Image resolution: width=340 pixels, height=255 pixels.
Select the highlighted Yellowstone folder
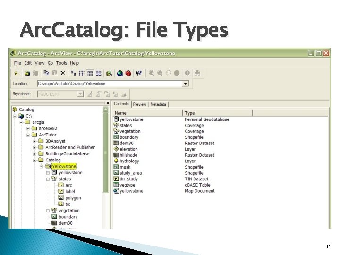tap(64, 166)
